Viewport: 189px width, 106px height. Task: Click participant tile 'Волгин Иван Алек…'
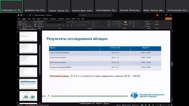click(x=83, y=6)
